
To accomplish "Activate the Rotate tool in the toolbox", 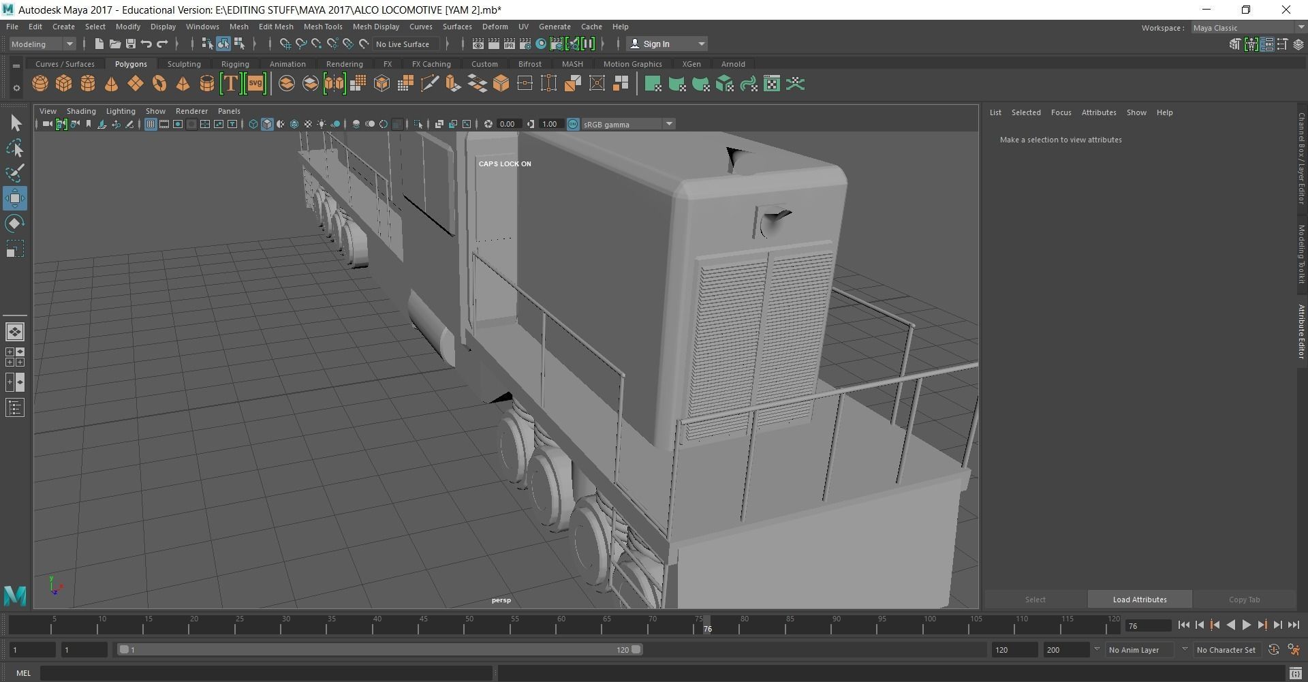I will [x=15, y=223].
